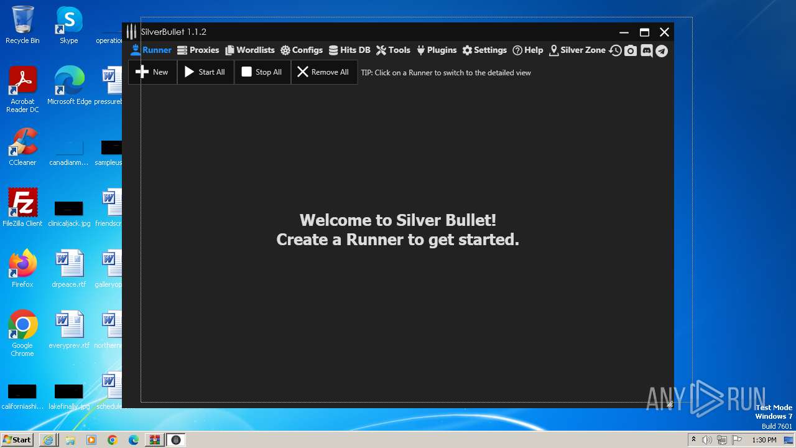Open the Silver Zone tab
This screenshot has height=448, width=796.
coord(577,50)
